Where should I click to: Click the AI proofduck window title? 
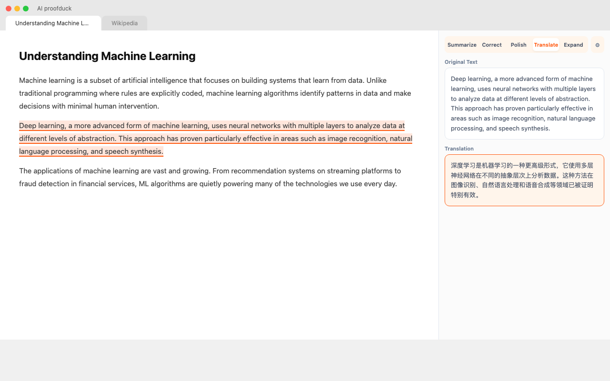point(54,9)
